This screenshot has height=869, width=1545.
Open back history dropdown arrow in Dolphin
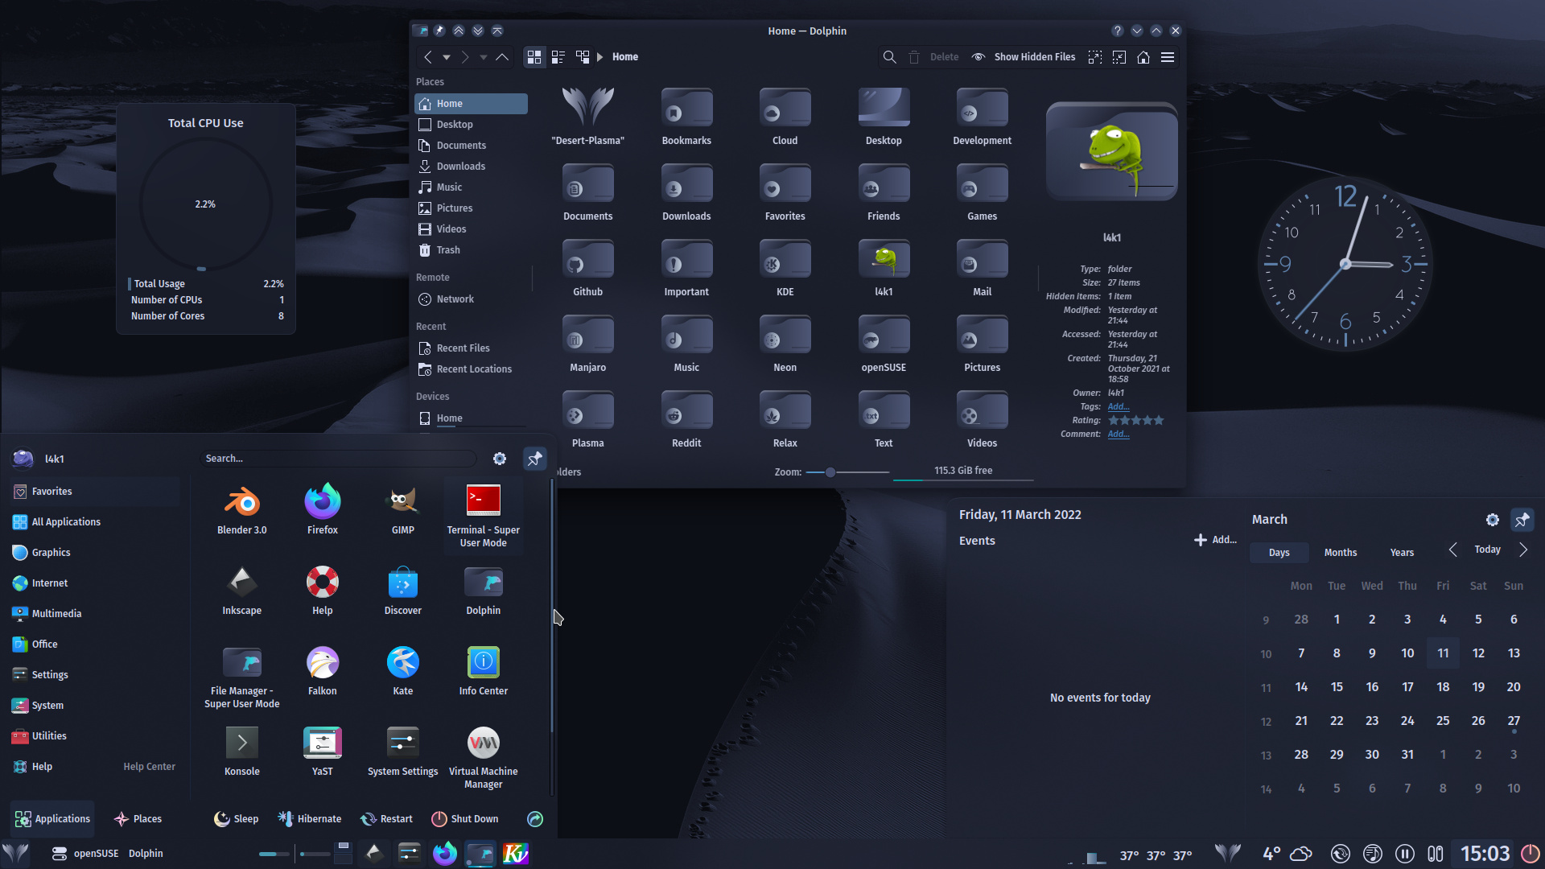coord(447,57)
